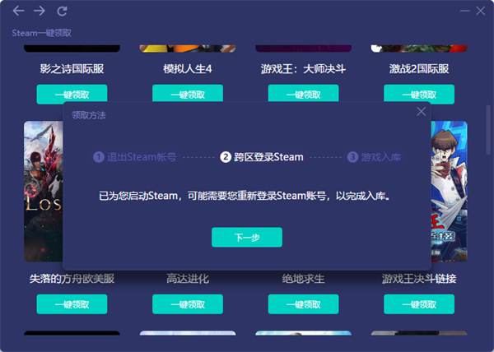The width and height of the screenshot is (494, 352).
Task: Go back with the left arrow icon
Action: (x=18, y=11)
